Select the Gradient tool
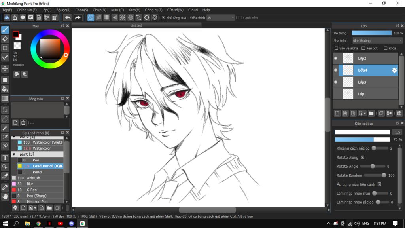 [5, 98]
